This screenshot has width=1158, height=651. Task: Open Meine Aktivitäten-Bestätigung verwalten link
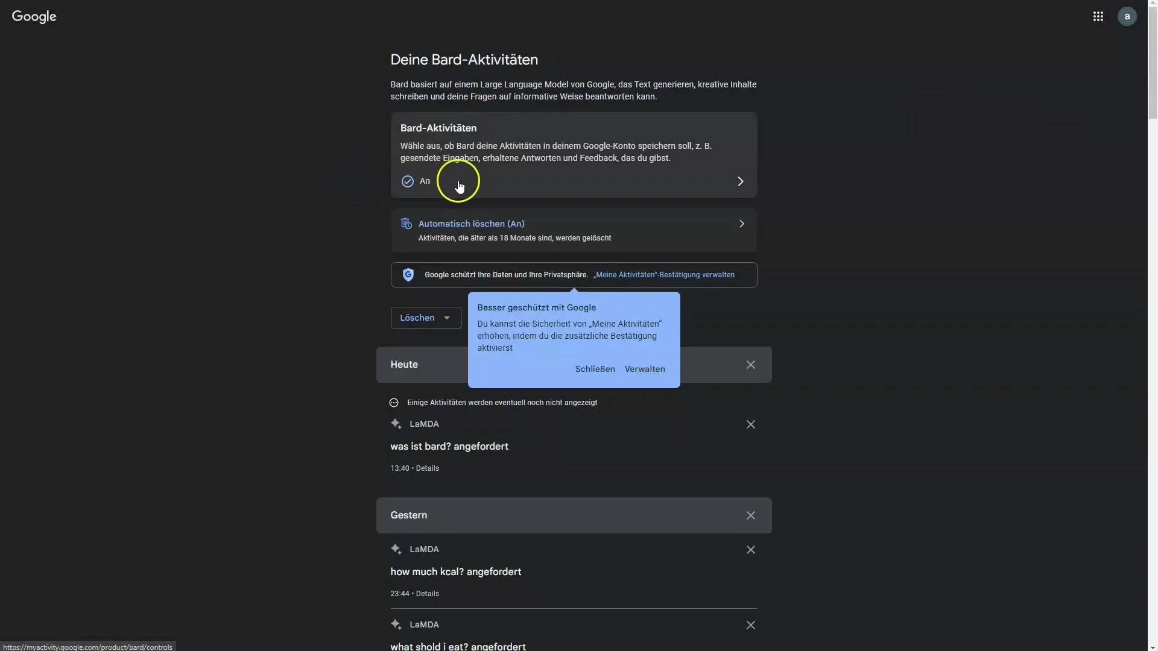point(663,275)
